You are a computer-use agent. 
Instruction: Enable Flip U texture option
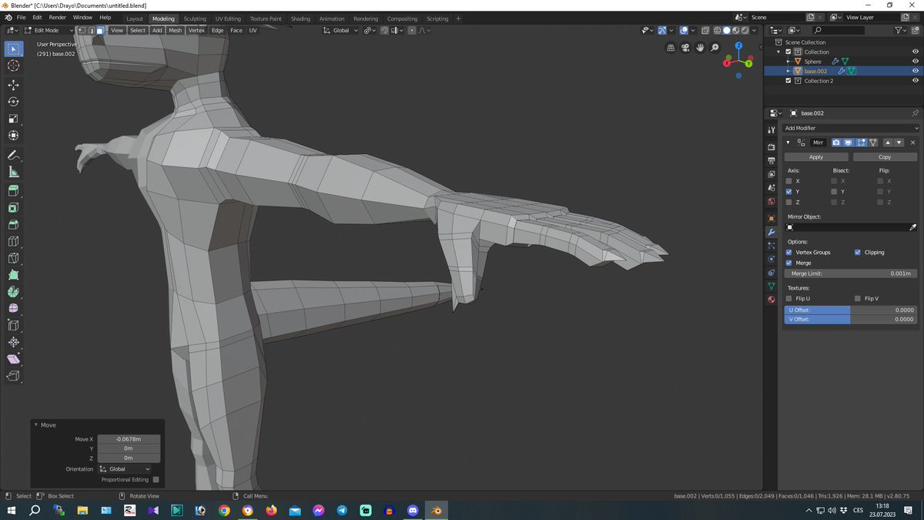[x=788, y=298]
